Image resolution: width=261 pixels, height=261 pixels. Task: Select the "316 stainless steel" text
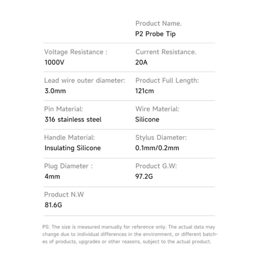tap(73, 119)
